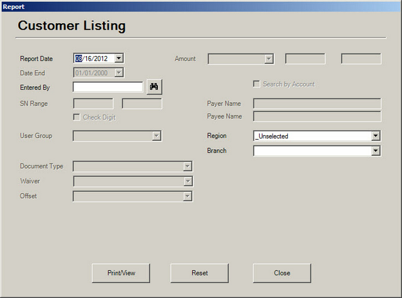This screenshot has width=402, height=298.
Task: Expand the Waiver dropdown
Action: click(187, 181)
